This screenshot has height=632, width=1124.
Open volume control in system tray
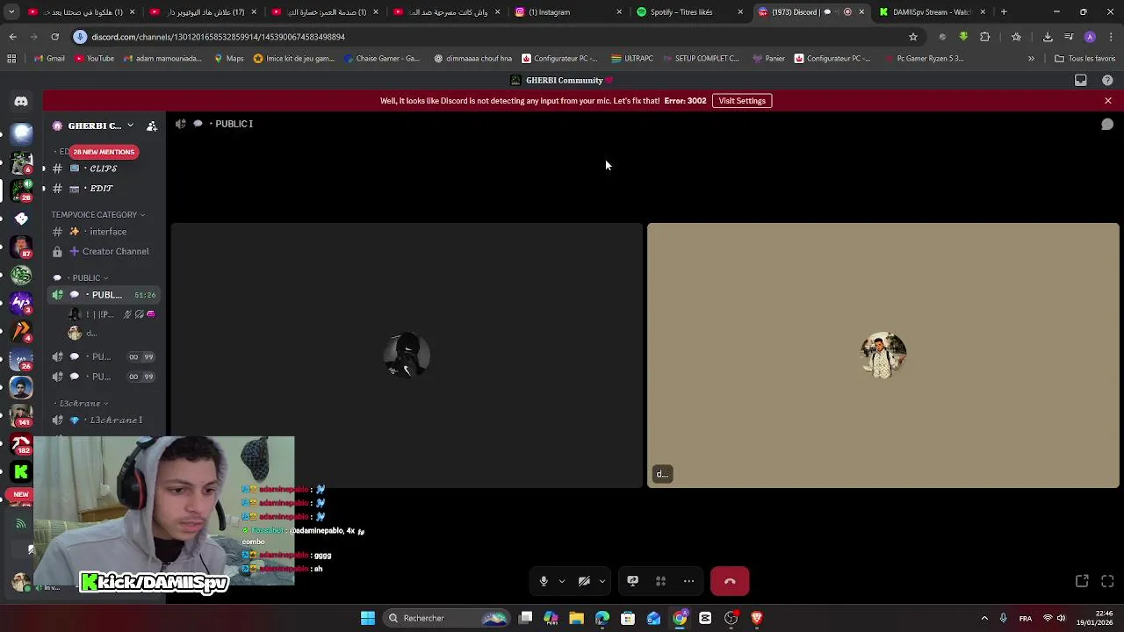click(1061, 618)
